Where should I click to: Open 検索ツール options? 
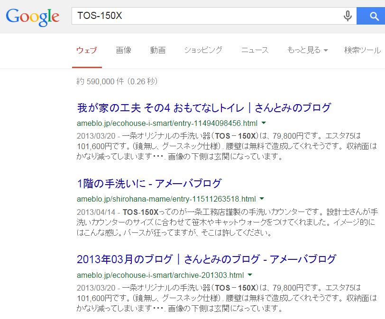[x=363, y=50]
